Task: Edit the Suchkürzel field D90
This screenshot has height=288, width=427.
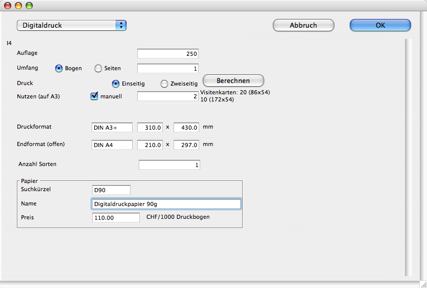Action: point(111,190)
